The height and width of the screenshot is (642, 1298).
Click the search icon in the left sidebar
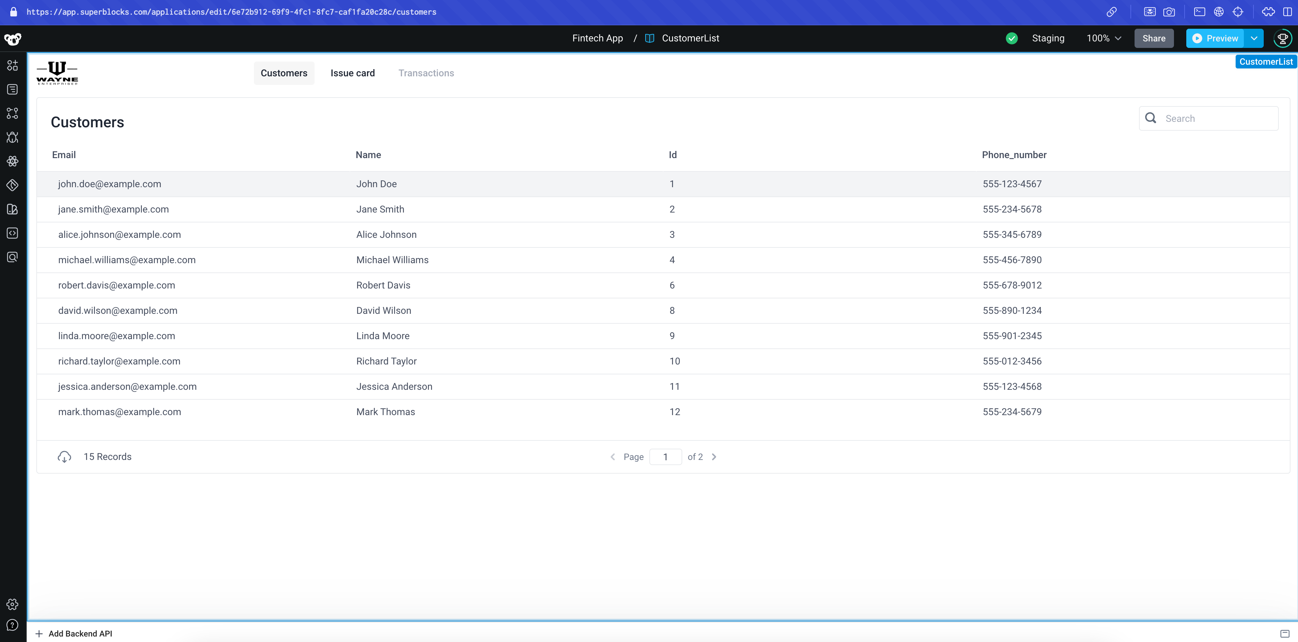click(x=12, y=257)
